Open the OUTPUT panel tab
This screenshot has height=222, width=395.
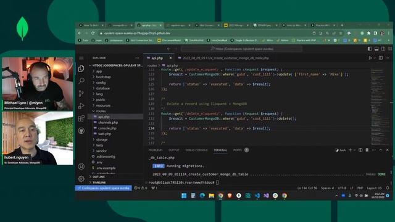174,150
